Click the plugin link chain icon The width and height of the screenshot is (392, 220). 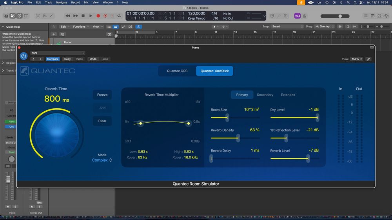368,59
